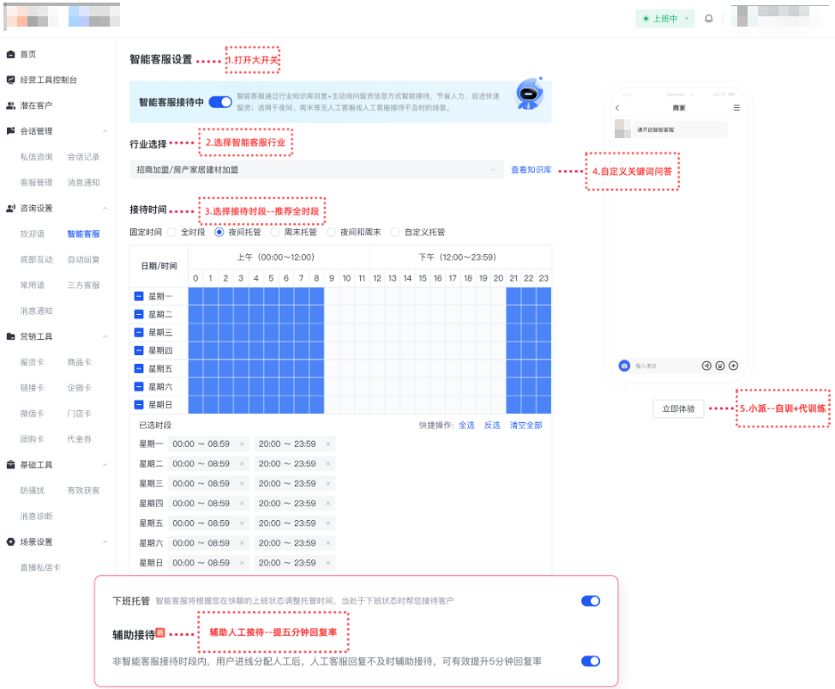The image size is (835, 689).
Task: Turn off the 智能客服接待中 toggle
Action: pyautogui.click(x=221, y=100)
